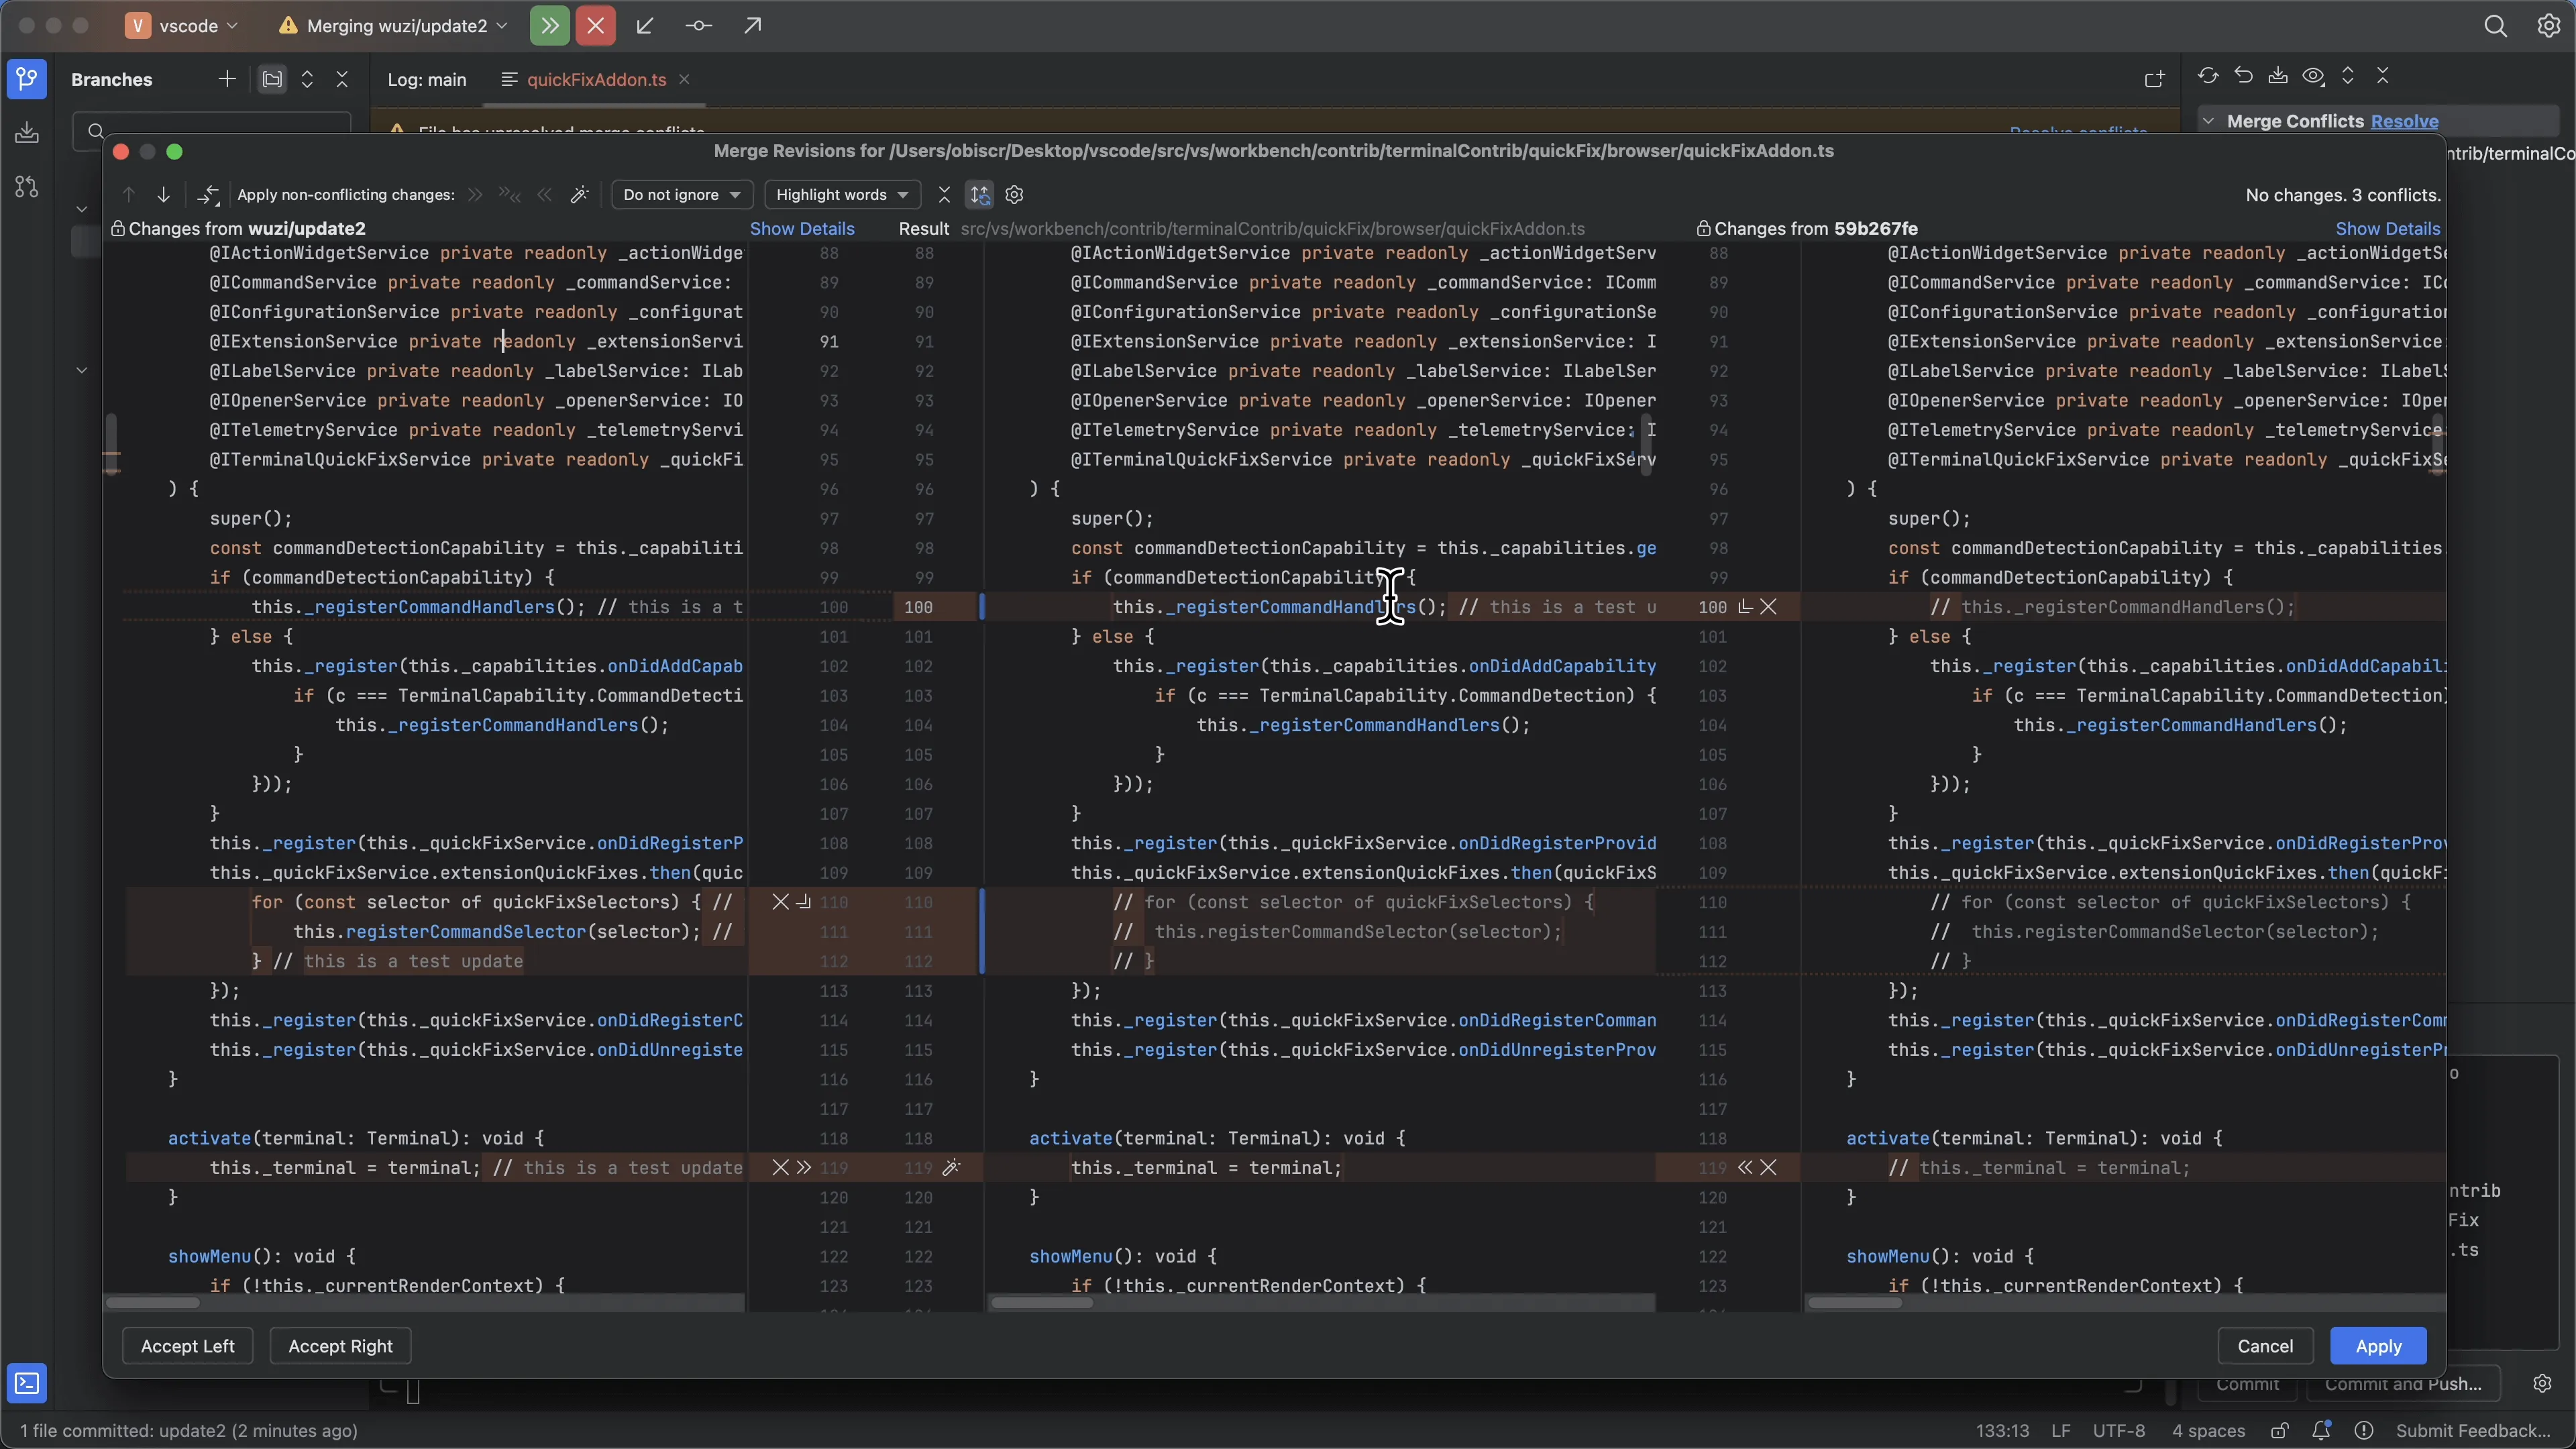The height and width of the screenshot is (1449, 2576).
Task: Open Git branches tool window icon
Action: tap(27, 79)
